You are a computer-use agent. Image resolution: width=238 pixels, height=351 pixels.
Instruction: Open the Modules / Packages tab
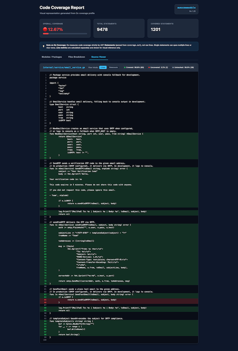(51, 57)
